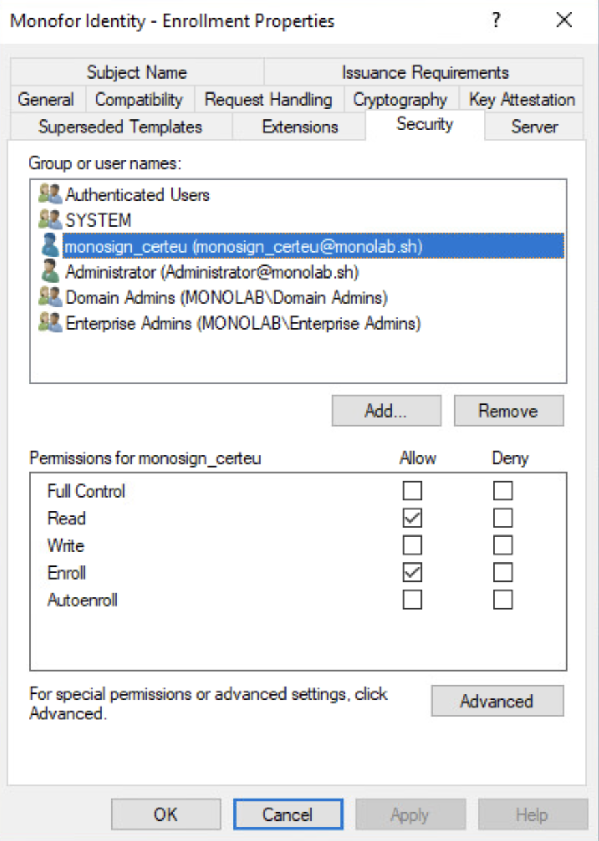Image resolution: width=599 pixels, height=841 pixels.
Task: Go to the Subject Name tab
Action: coord(136,72)
